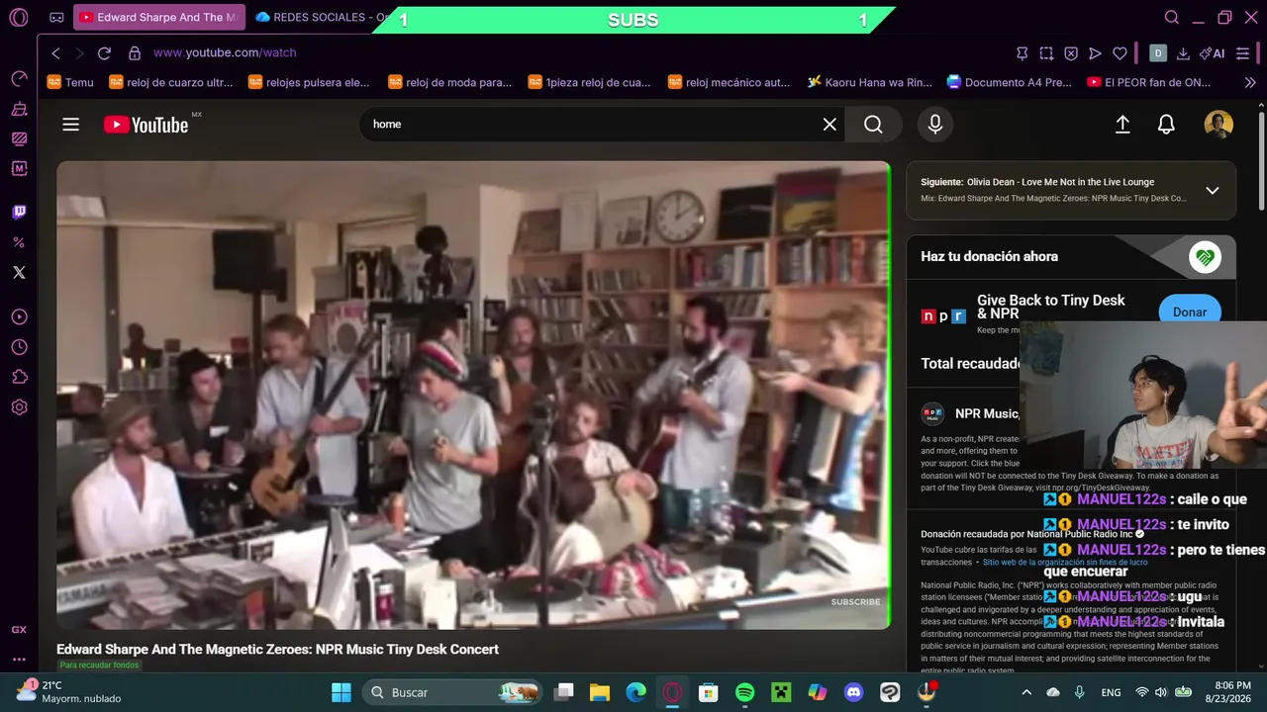This screenshot has height=712, width=1267.
Task: Open the striped panel sidebar icon
Action: coord(19,138)
